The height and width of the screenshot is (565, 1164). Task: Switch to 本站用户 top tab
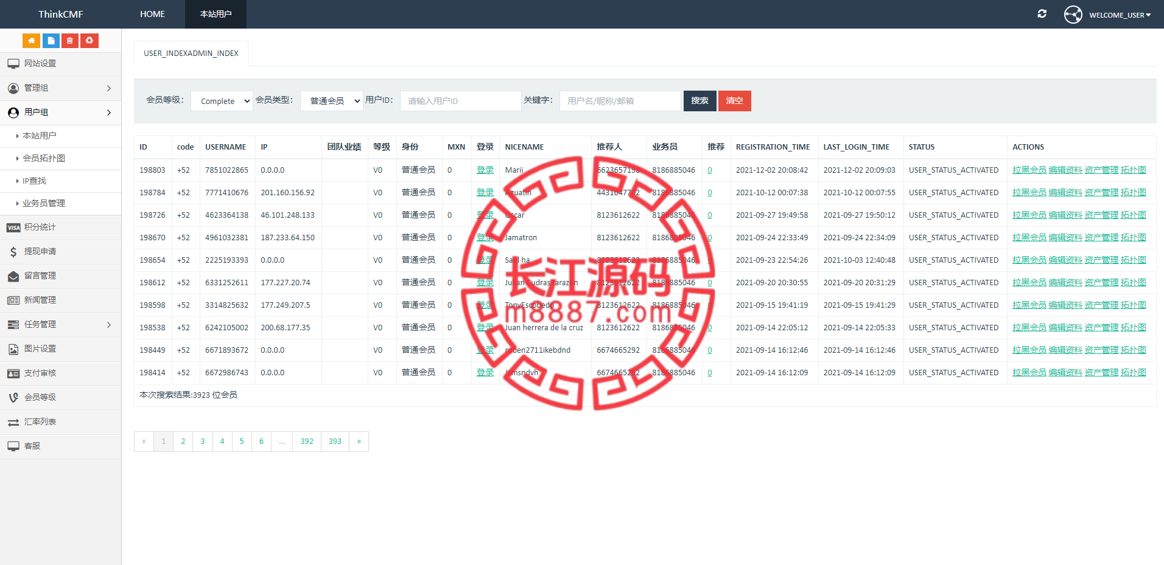[x=216, y=14]
